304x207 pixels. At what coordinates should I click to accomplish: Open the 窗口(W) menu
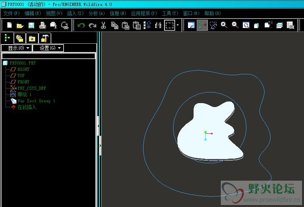click(x=191, y=13)
